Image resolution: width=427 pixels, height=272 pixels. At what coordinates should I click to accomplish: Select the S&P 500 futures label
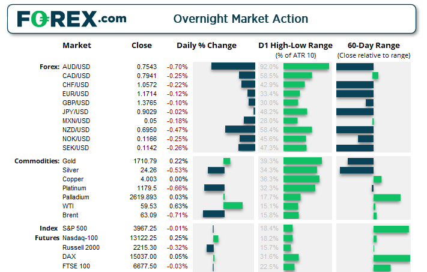click(74, 229)
